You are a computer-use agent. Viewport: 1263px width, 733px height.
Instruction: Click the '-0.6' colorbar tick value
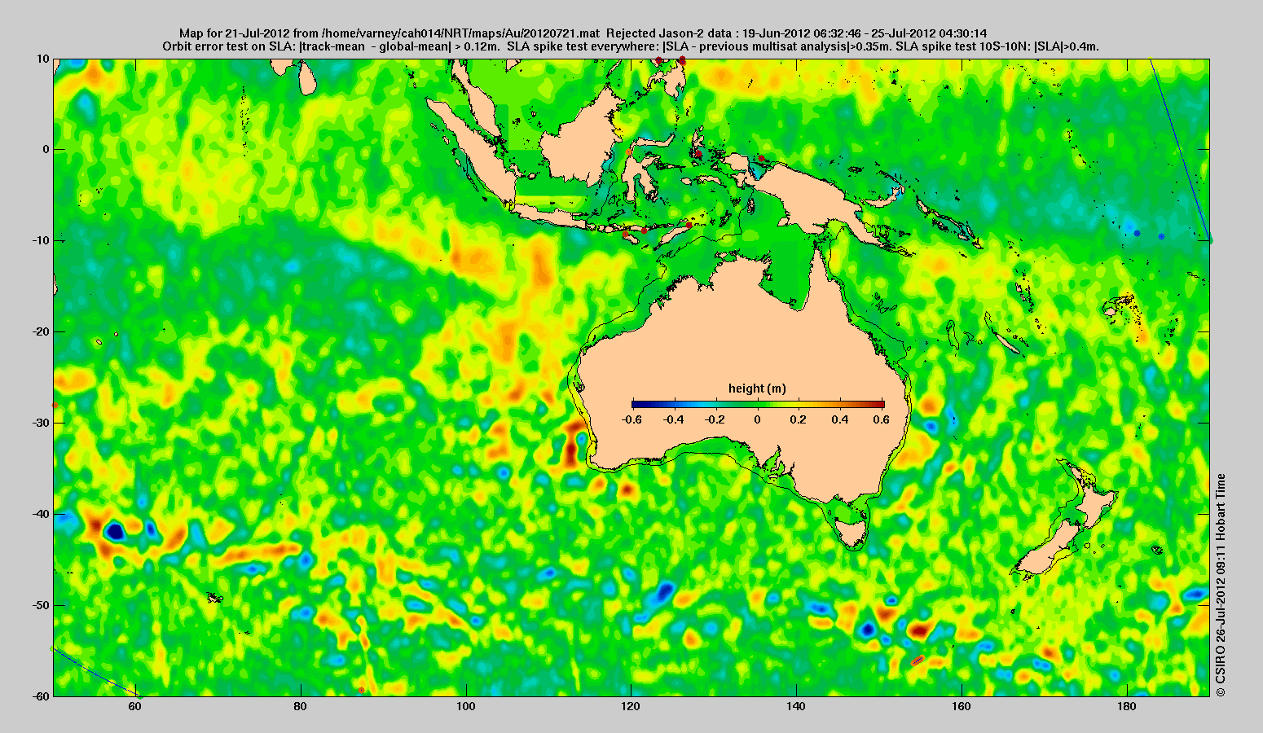tap(631, 419)
